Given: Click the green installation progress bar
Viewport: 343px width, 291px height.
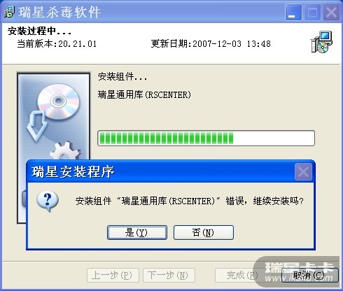Looking at the screenshot, I should (x=206, y=139).
